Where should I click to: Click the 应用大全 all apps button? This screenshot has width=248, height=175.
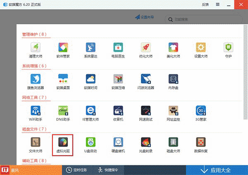(217, 170)
